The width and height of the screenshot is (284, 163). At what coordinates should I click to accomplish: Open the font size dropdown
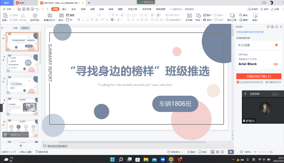pyautogui.click(x=109, y=15)
